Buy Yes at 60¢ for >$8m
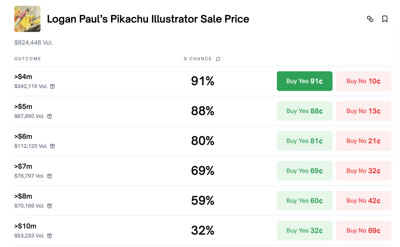This screenshot has height=247, width=400. (x=304, y=200)
